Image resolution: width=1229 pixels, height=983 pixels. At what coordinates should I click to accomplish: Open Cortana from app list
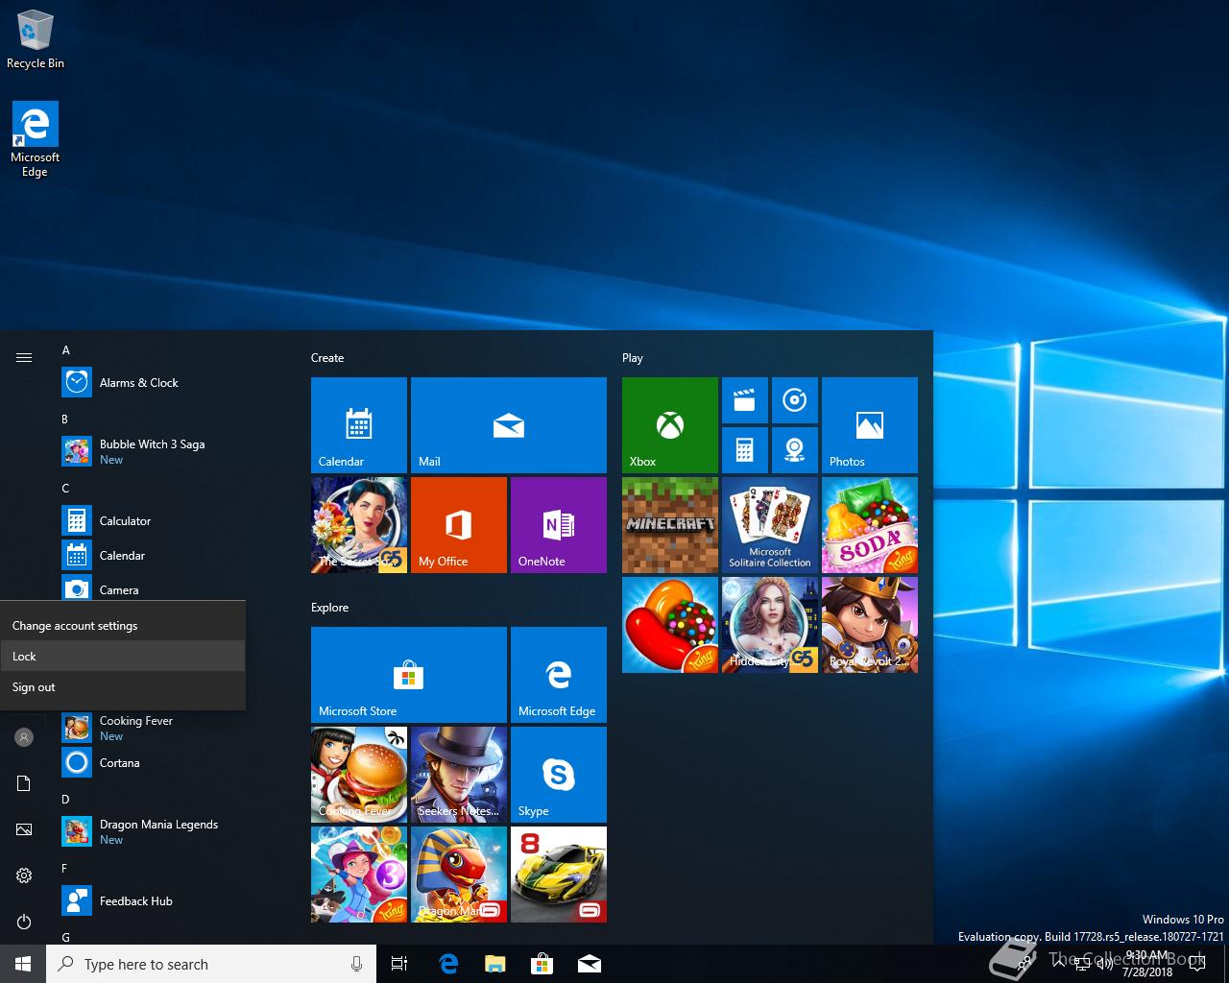[x=171, y=763]
